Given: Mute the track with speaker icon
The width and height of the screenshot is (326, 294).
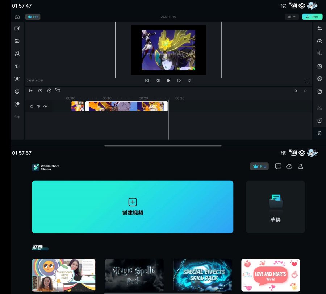Looking at the screenshot, I should 38,106.
